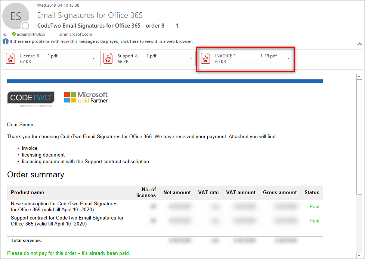Click the email subject line

pos(108,26)
